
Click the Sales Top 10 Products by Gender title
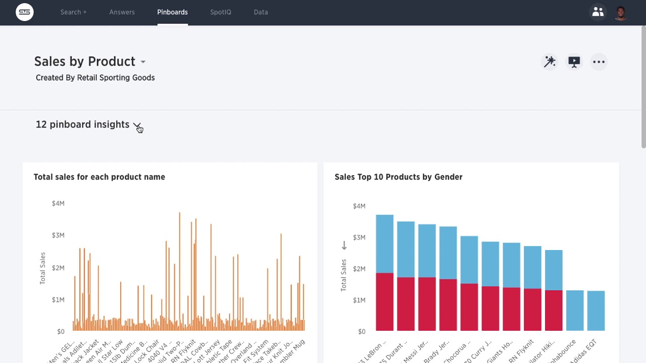tap(398, 177)
